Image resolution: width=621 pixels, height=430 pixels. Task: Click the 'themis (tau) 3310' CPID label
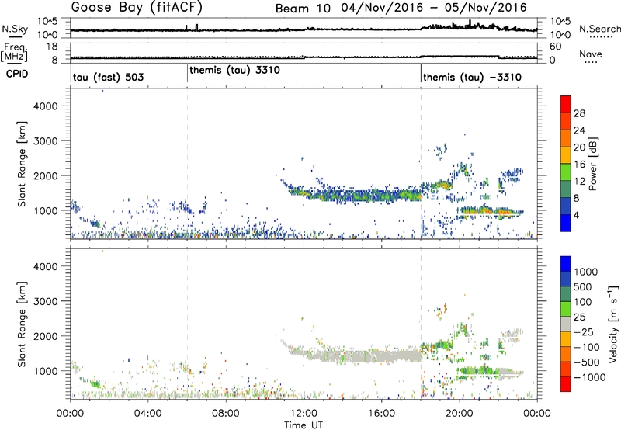[x=235, y=70]
